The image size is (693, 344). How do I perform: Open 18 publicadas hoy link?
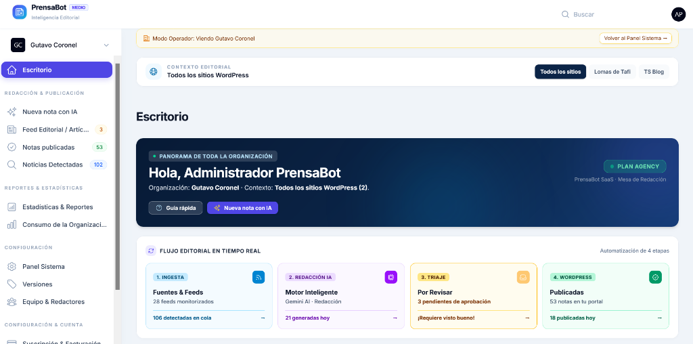[573, 318]
